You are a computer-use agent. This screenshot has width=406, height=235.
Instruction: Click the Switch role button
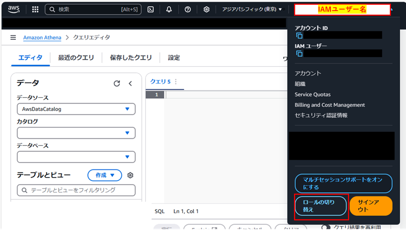click(321, 206)
